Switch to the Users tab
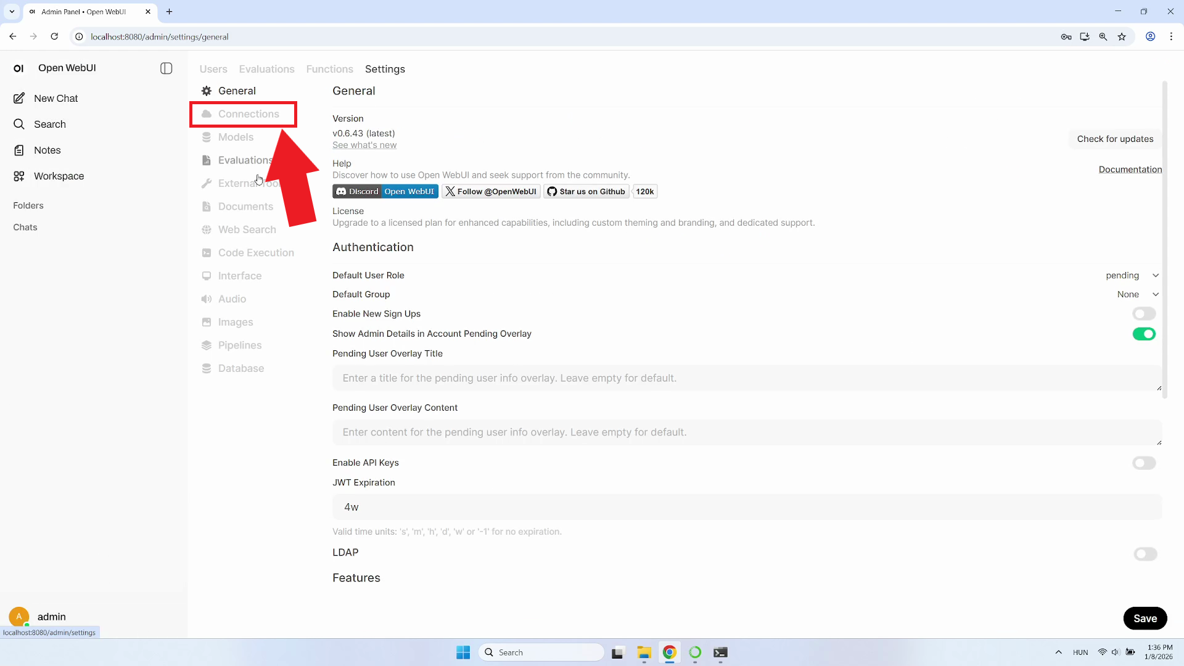 tap(213, 69)
